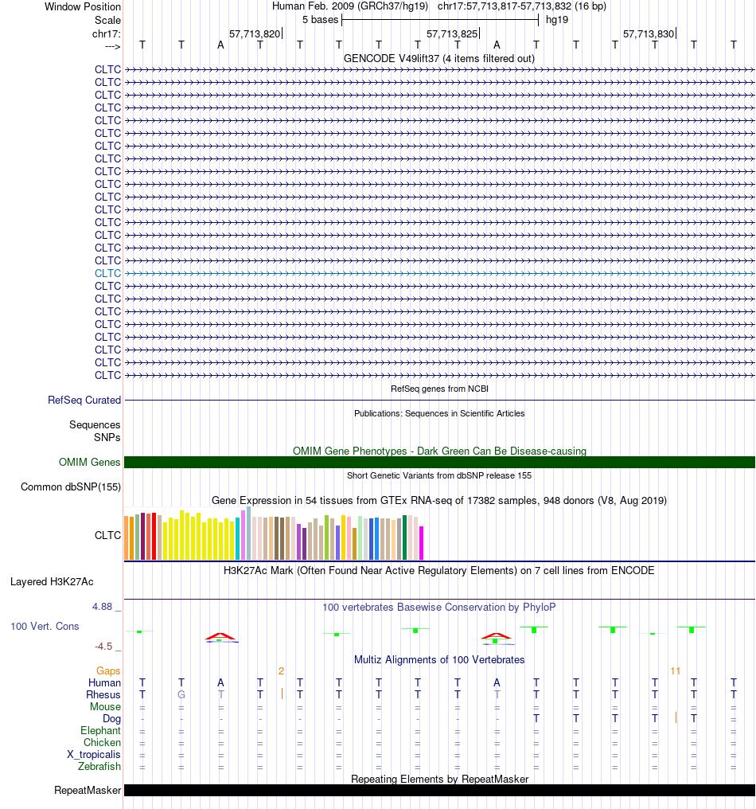Click the black RepeatMasker bar

point(440,791)
